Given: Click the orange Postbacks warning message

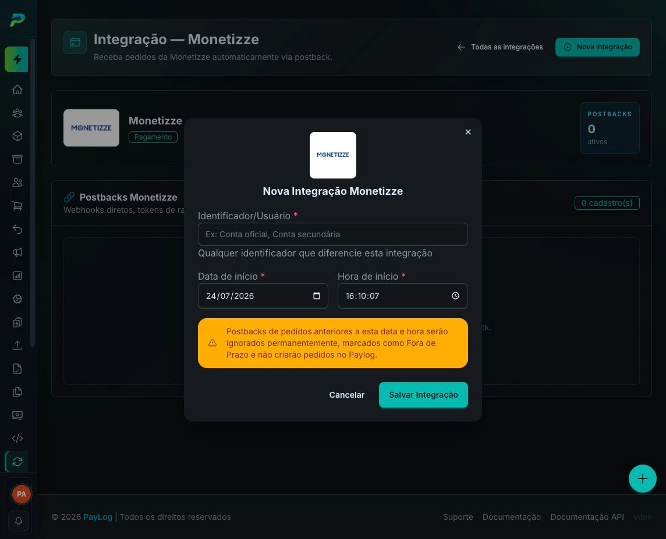Looking at the screenshot, I should click(x=332, y=343).
